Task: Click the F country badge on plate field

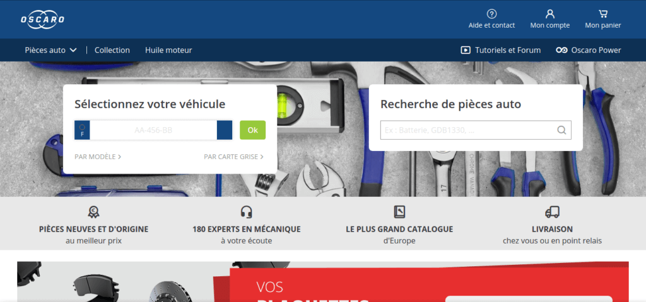Action: pos(83,130)
